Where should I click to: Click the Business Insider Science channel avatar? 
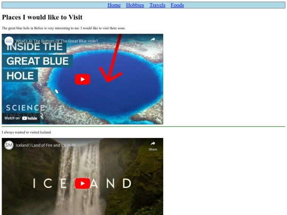pyautogui.click(x=9, y=41)
